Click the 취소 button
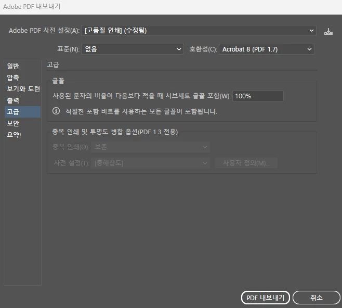 click(x=316, y=298)
